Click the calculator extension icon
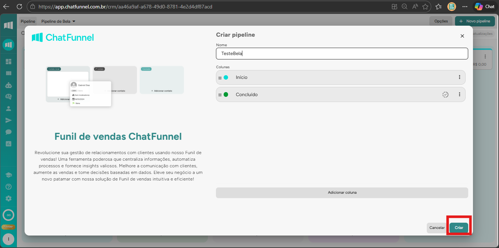This screenshot has height=248, width=499. pyautogui.click(x=452, y=7)
